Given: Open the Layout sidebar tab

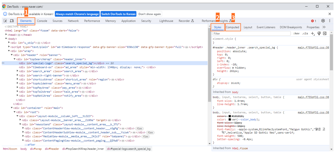Looking at the screenshot, I should pyautogui.click(x=248, y=27).
